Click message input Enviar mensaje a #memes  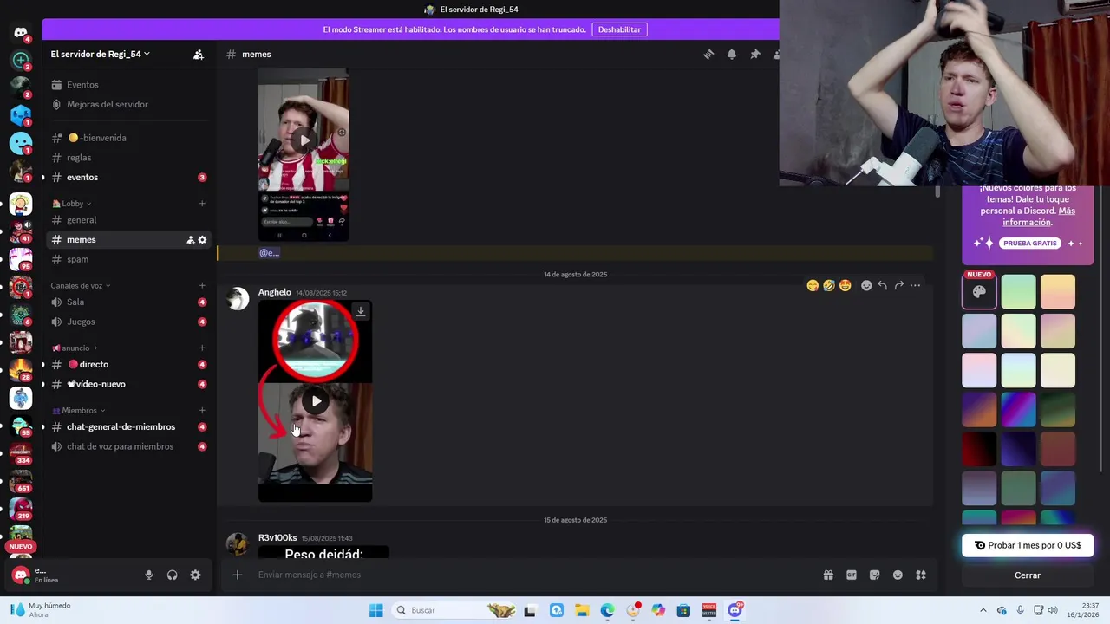tap(533, 575)
